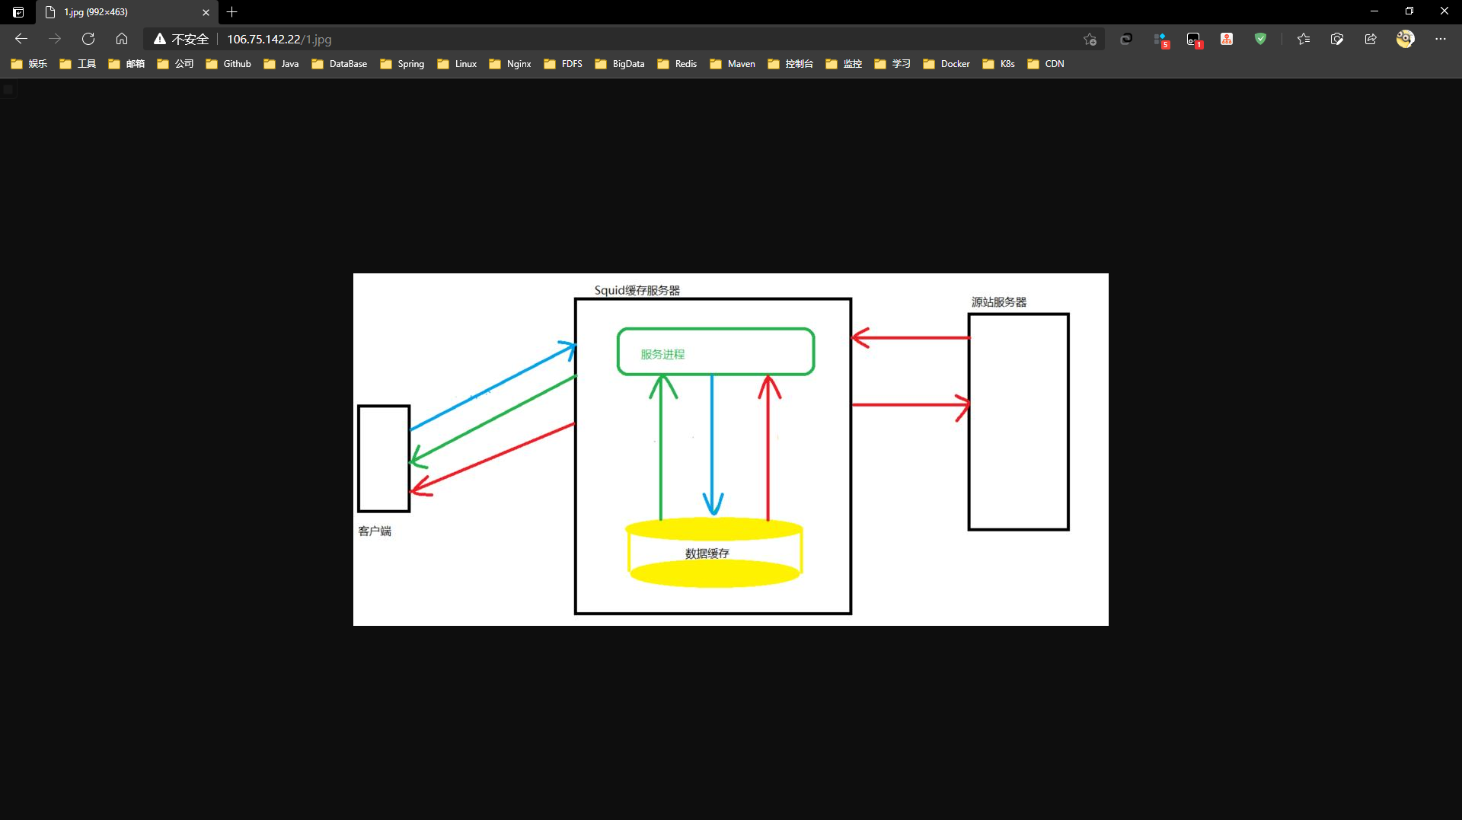Click the not secure warning icon
This screenshot has width=1462, height=820.
pos(160,39)
